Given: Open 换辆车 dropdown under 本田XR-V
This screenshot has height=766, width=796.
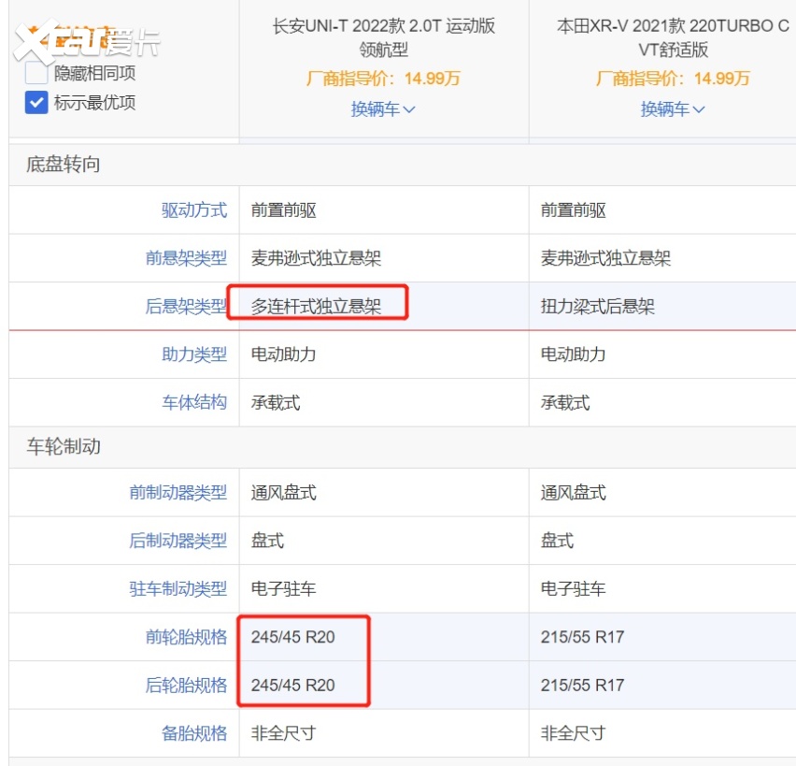Looking at the screenshot, I should click(673, 108).
